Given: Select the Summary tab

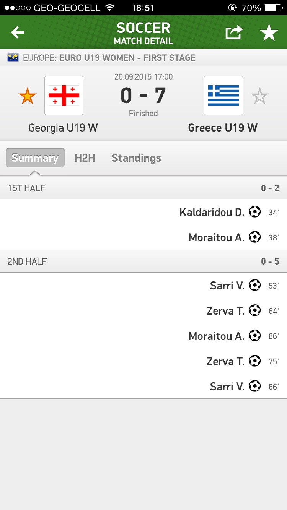Looking at the screenshot, I should tap(35, 158).
